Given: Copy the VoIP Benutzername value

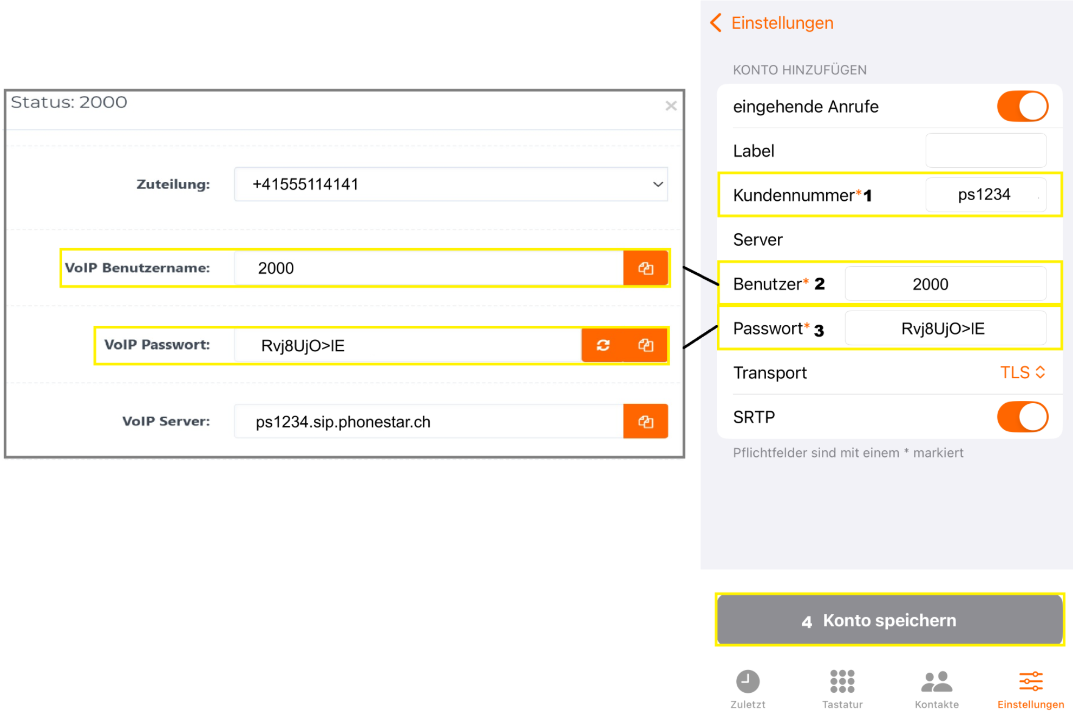Looking at the screenshot, I should [645, 268].
